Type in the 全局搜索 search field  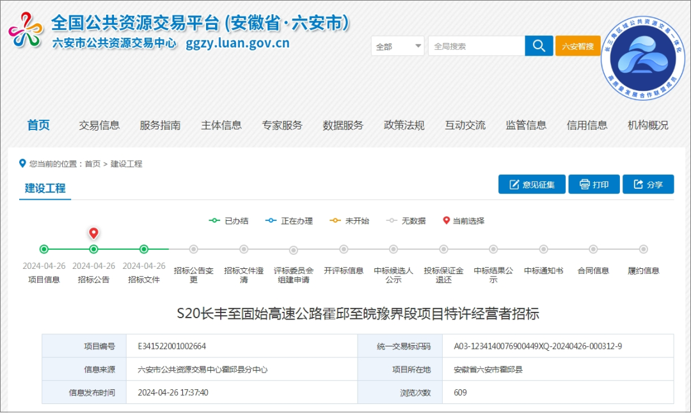tap(476, 46)
